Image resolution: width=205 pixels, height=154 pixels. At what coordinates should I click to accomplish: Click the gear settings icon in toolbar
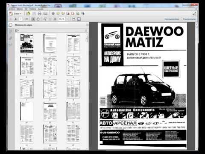tap(53, 14)
